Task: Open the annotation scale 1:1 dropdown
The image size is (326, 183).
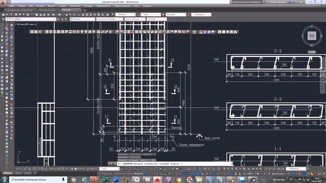Action: (249, 174)
